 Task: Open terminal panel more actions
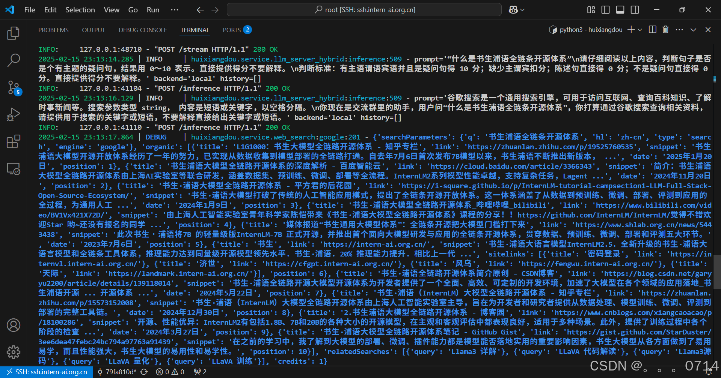679,30
